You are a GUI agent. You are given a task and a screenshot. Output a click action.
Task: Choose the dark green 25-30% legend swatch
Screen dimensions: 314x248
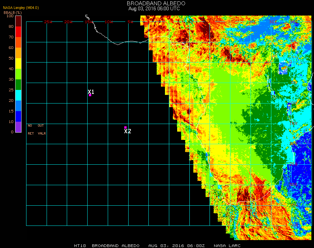(19, 85)
